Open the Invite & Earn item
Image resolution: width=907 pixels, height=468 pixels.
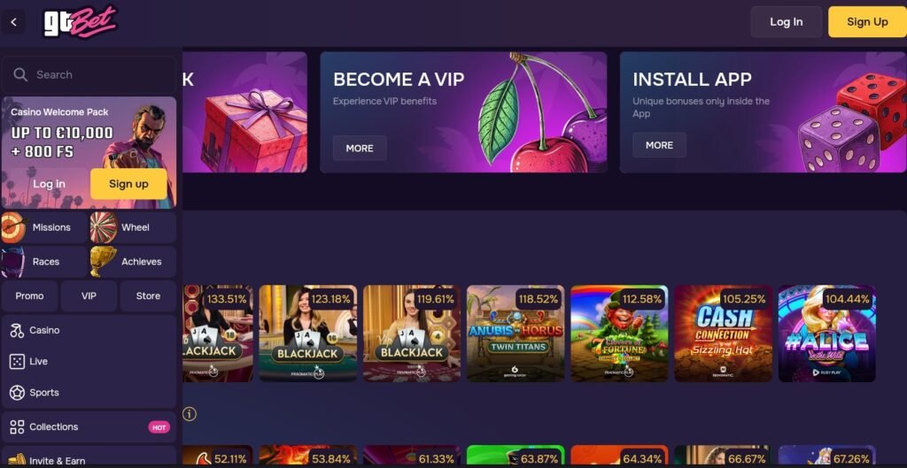tap(89, 460)
